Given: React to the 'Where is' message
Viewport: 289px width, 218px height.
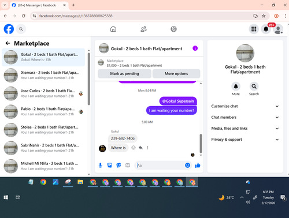Looking at the screenshot, I should click(134, 148).
